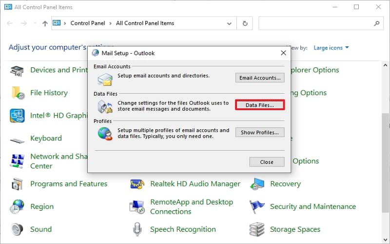Open Email Accounts in Mail Setup

tap(260, 78)
